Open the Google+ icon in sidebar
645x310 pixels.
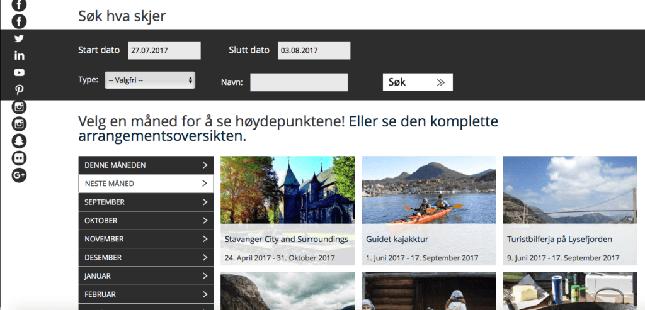[x=19, y=175]
